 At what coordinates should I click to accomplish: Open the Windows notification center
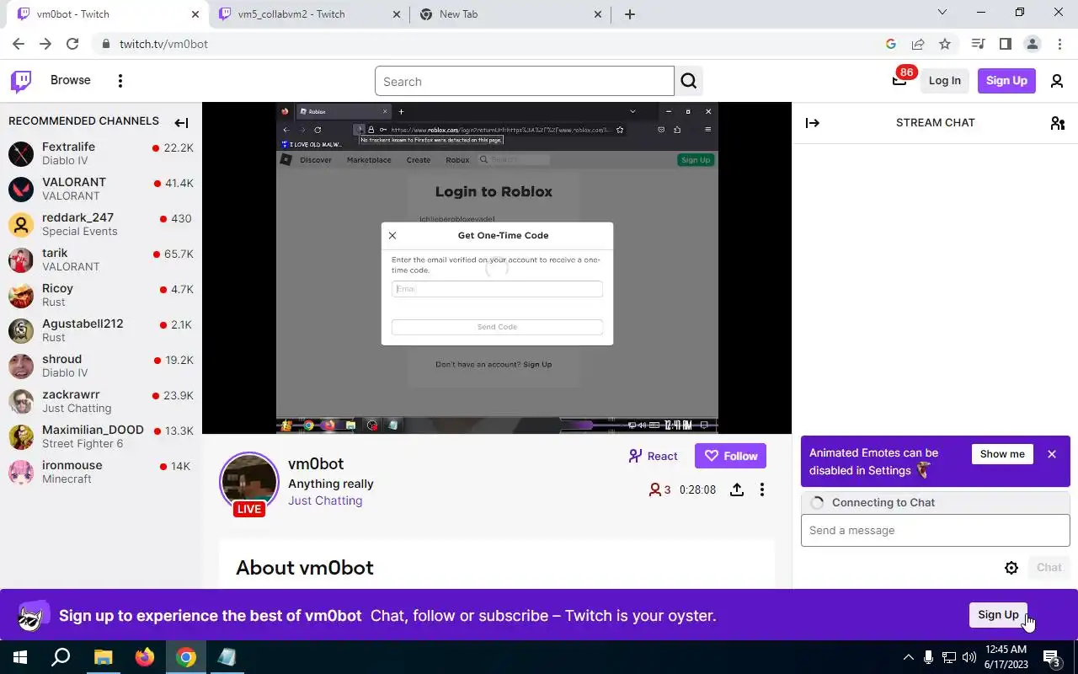1052,657
